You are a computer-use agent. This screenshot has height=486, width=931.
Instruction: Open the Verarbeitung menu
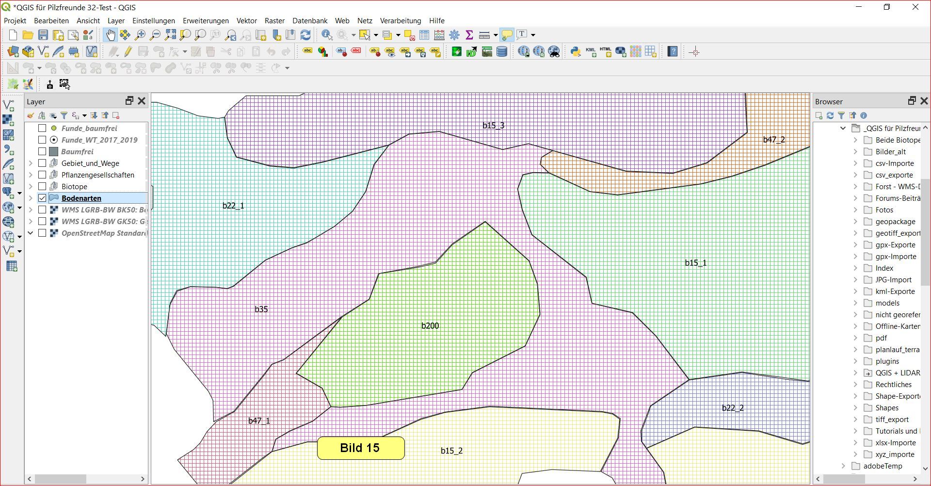(x=400, y=21)
